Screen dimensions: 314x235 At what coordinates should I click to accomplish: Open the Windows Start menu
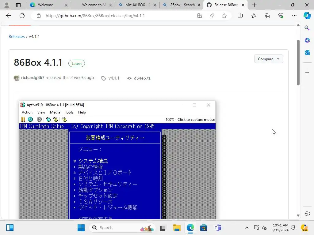(x=81, y=228)
